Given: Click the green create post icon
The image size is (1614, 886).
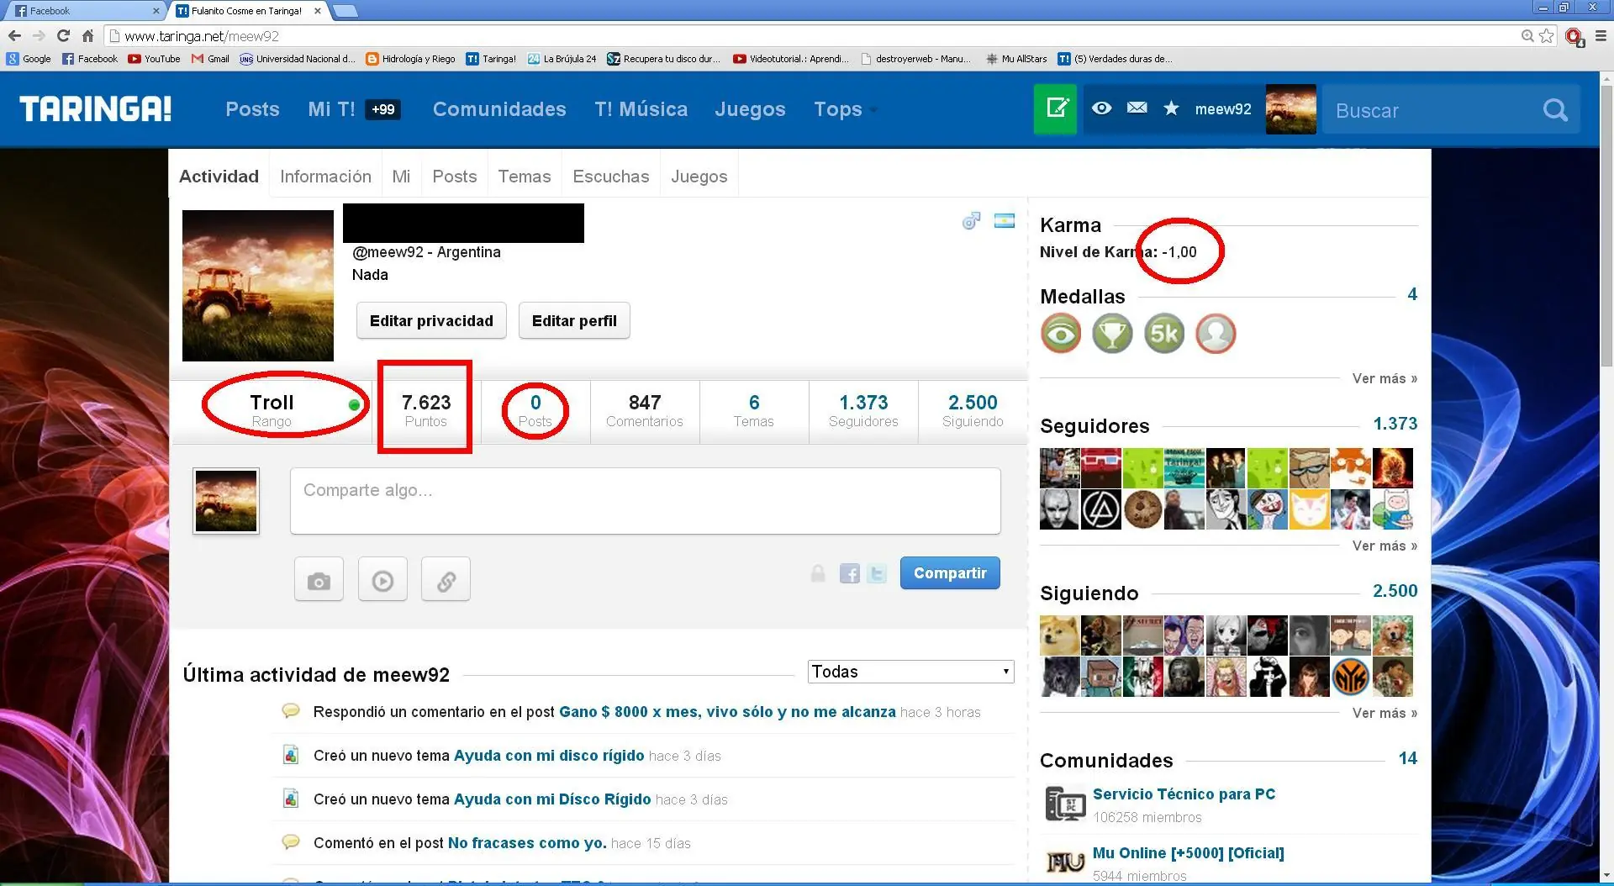Looking at the screenshot, I should coord(1055,109).
